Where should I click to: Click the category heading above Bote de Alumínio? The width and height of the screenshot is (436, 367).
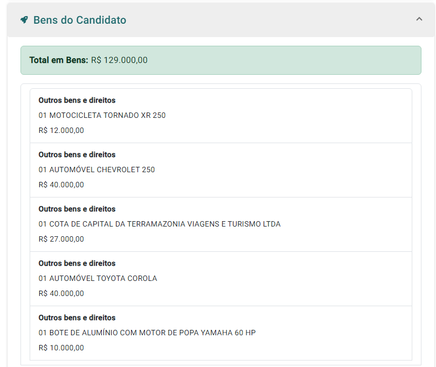pos(77,317)
